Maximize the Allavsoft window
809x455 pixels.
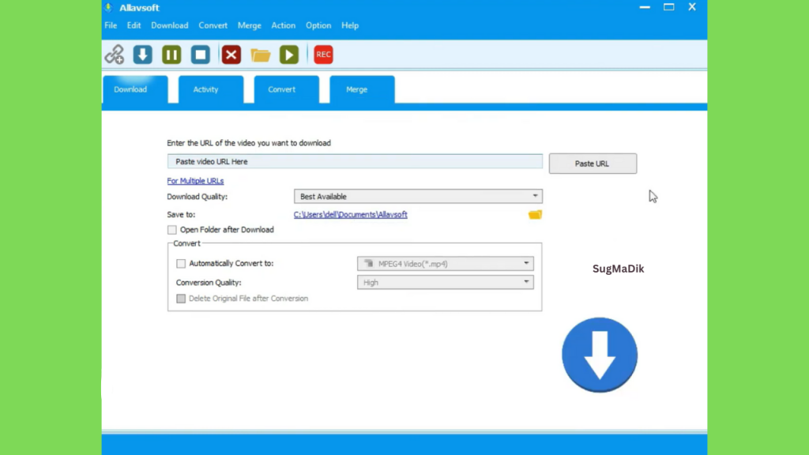(x=668, y=7)
